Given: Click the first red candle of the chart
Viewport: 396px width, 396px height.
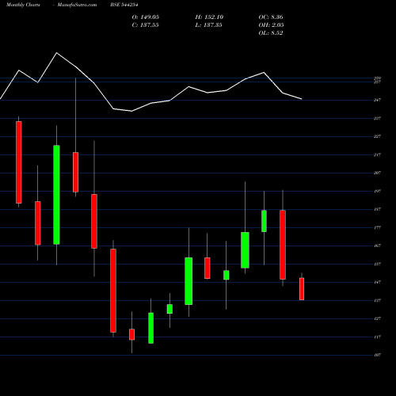Looking at the screenshot, I should pos(19,162).
